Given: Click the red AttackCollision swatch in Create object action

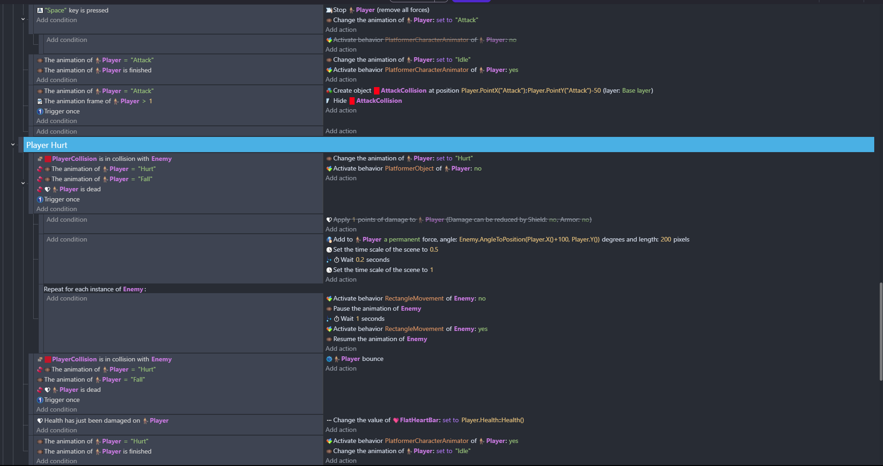Looking at the screenshot, I should click(376, 91).
